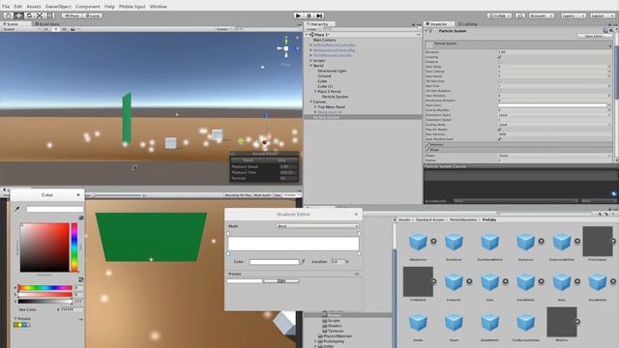Toggle the Local handle rotation button
The width and height of the screenshot is (619, 348).
tap(92, 15)
